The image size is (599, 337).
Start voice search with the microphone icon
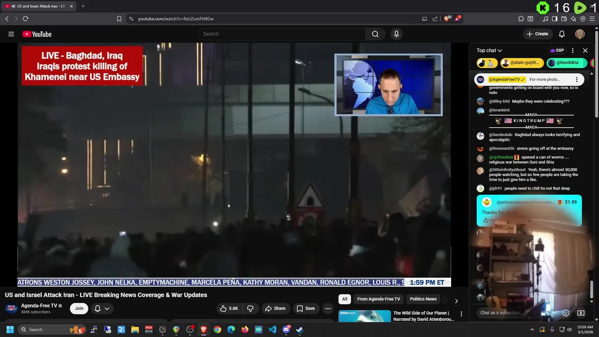click(x=396, y=34)
